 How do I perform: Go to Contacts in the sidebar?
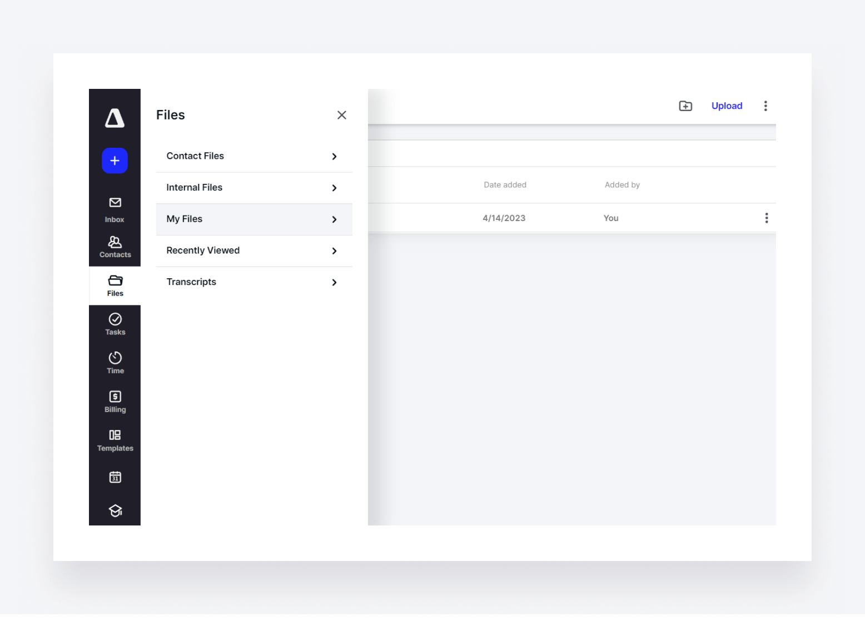click(x=115, y=247)
